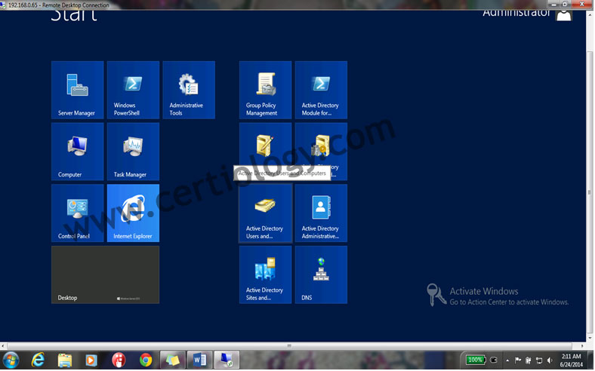595x371 pixels.
Task: Launch the Windows PowerShell tile
Action: point(133,90)
